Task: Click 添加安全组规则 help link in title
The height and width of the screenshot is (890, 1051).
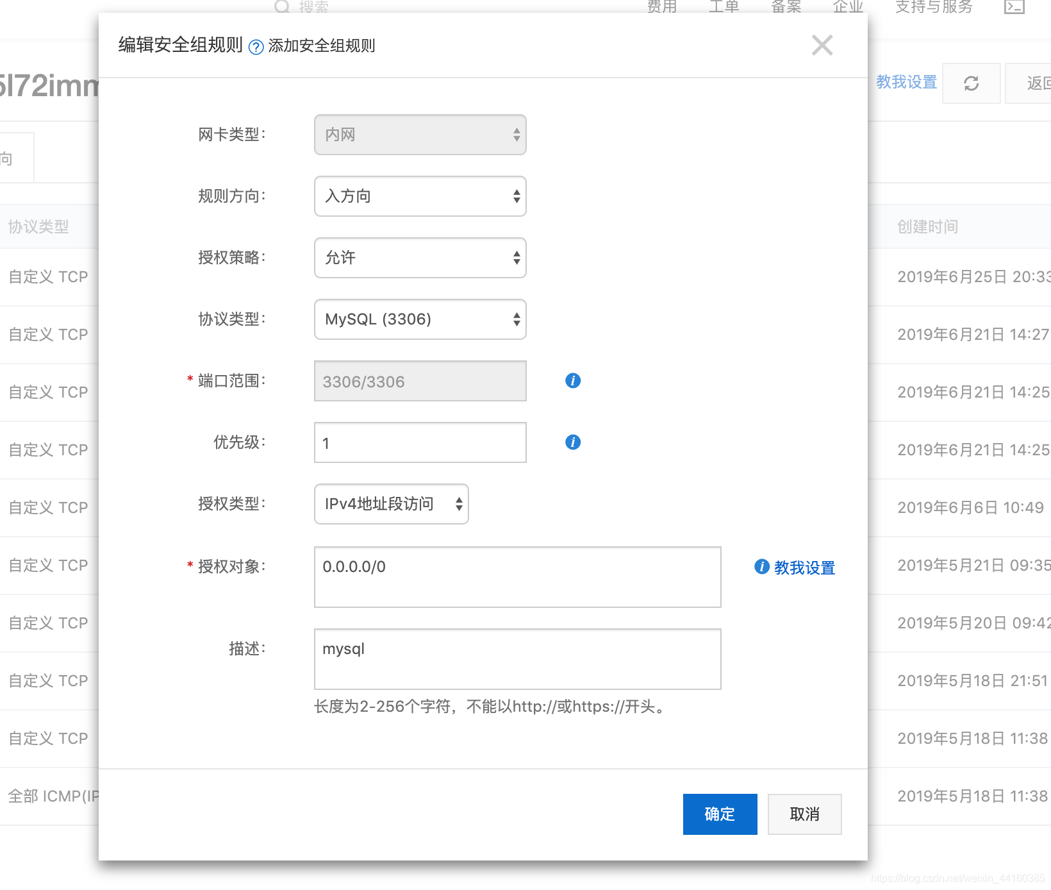Action: pos(322,46)
